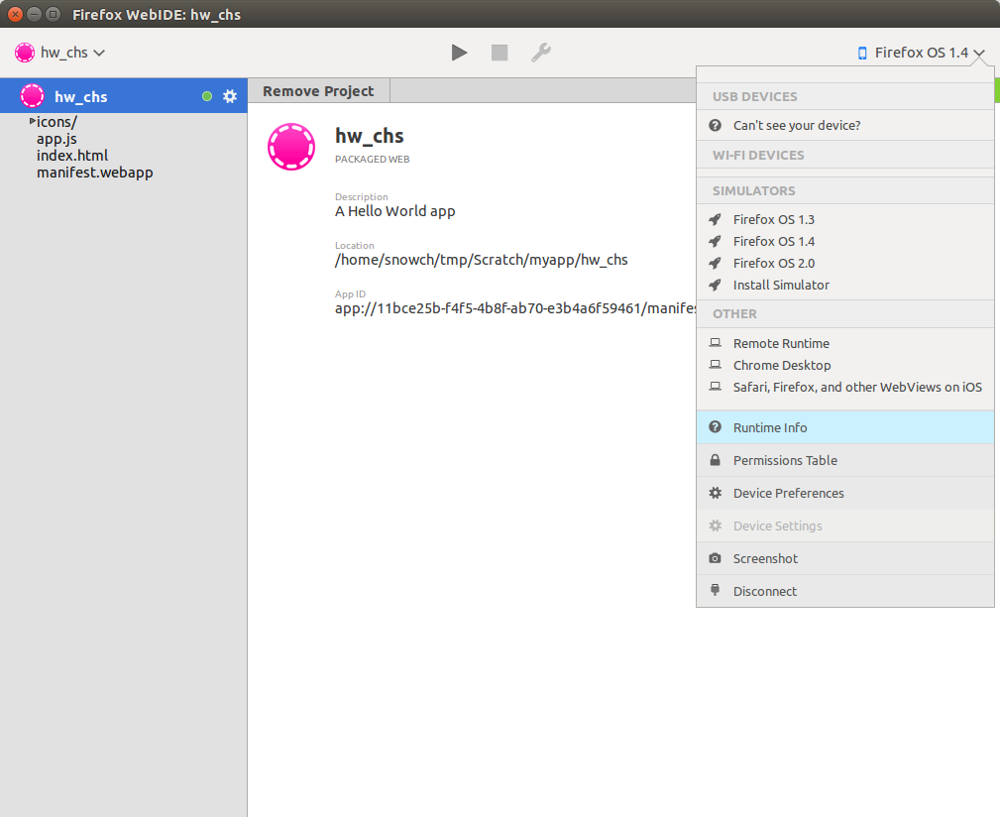Open Permissions Table
The height and width of the screenshot is (817, 1000).
(845, 460)
